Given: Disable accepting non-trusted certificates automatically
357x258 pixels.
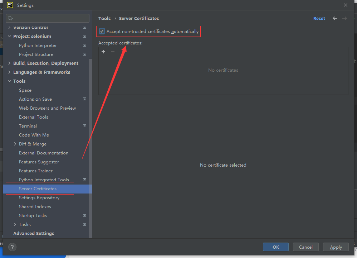Looking at the screenshot, I should pyautogui.click(x=102, y=32).
